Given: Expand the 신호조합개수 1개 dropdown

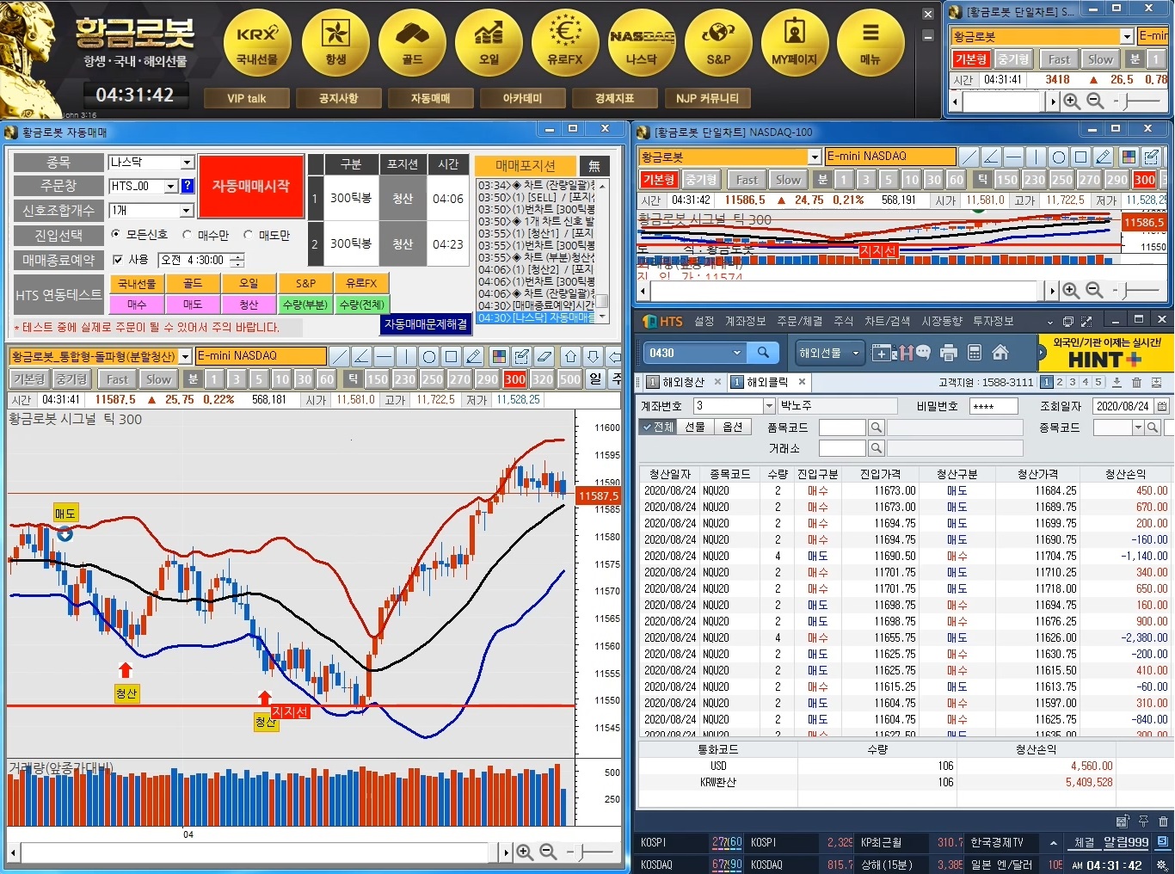Looking at the screenshot, I should click(187, 210).
